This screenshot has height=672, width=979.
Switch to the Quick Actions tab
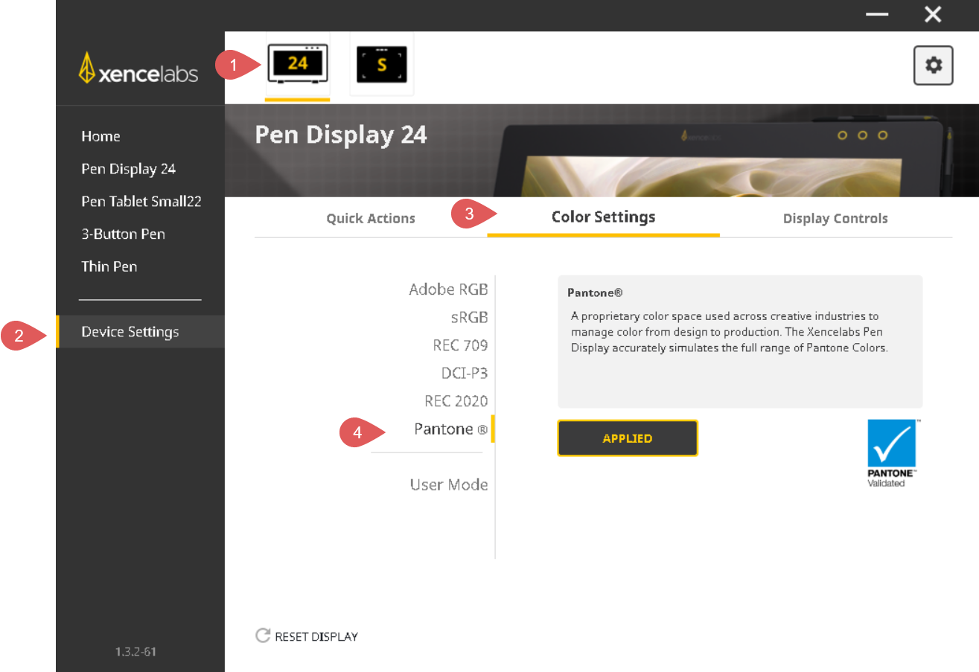pos(371,219)
